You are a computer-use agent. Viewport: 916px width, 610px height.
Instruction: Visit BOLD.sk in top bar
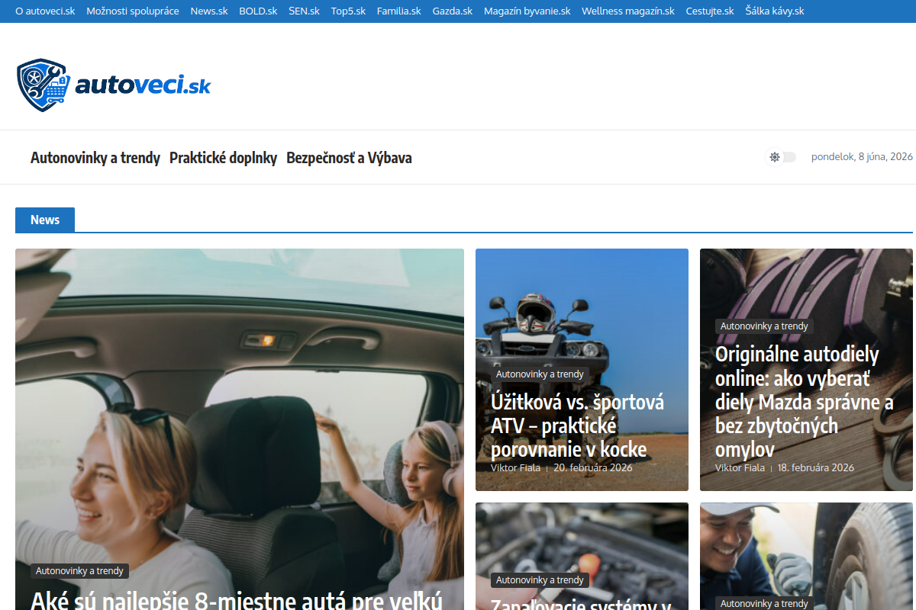coord(258,11)
